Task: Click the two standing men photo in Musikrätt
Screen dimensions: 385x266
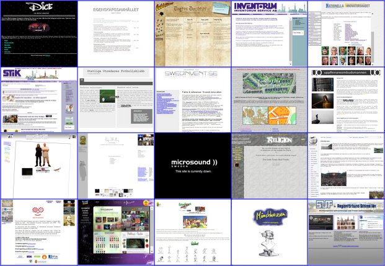Action: click(x=43, y=155)
